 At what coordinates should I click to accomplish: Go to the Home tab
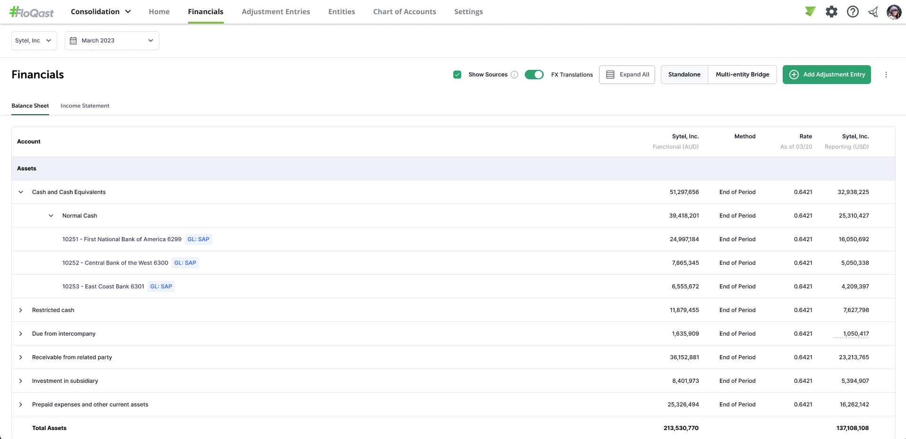[159, 12]
